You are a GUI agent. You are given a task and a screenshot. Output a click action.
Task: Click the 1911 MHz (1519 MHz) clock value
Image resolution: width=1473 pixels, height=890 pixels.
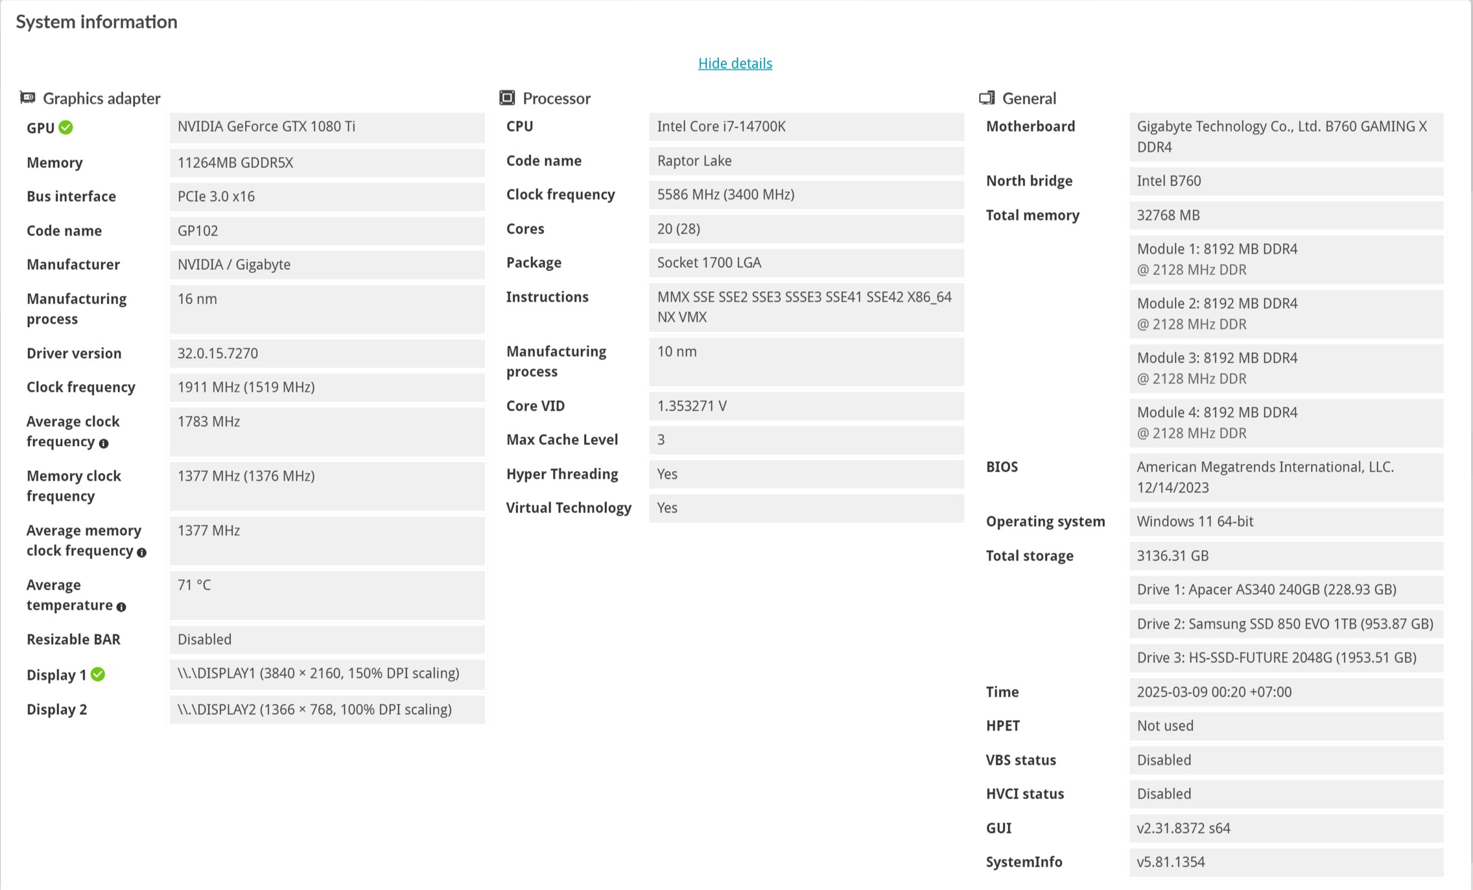(x=327, y=387)
